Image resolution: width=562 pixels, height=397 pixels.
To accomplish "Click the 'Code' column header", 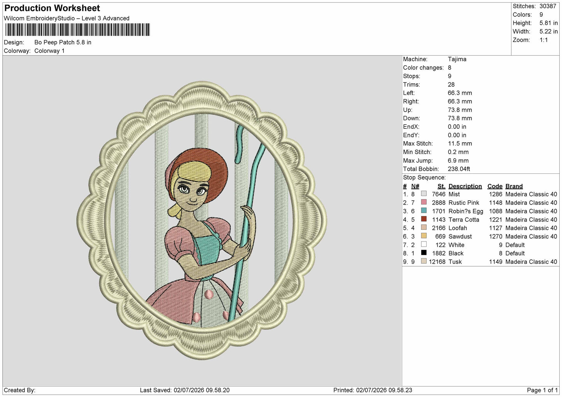I will [x=495, y=186].
